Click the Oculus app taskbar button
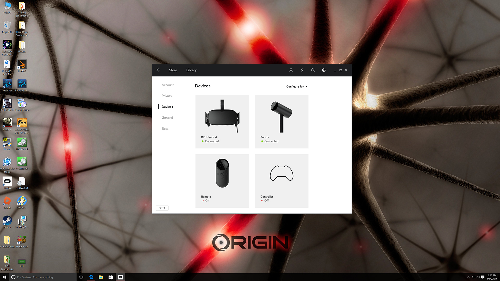The height and width of the screenshot is (281, 500). 120,277
